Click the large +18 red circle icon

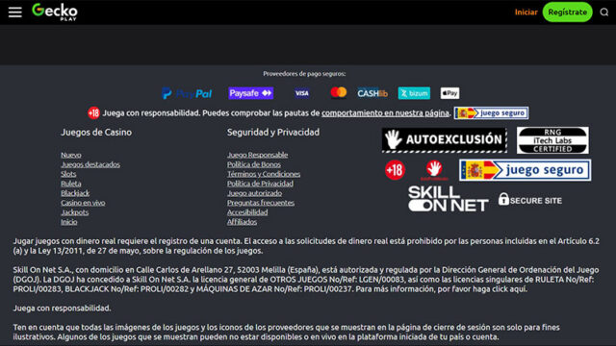pyautogui.click(x=395, y=170)
